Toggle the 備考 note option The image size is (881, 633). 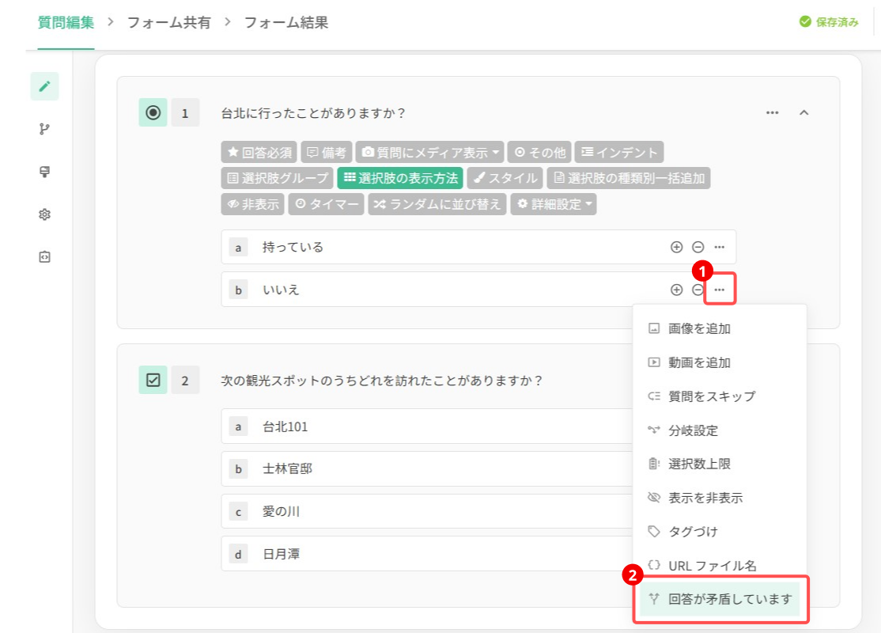pyautogui.click(x=327, y=153)
